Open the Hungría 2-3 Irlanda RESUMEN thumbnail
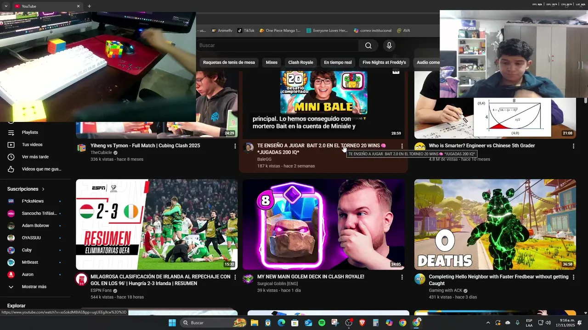The width and height of the screenshot is (588, 330). tap(157, 224)
